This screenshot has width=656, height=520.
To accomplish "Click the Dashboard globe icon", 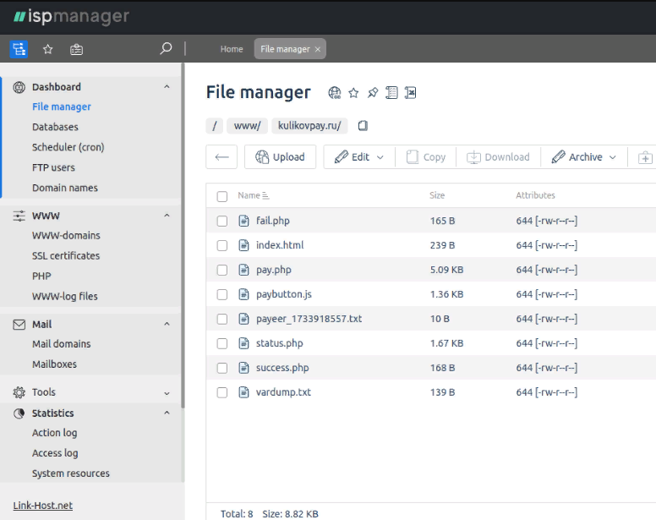I will [x=19, y=87].
